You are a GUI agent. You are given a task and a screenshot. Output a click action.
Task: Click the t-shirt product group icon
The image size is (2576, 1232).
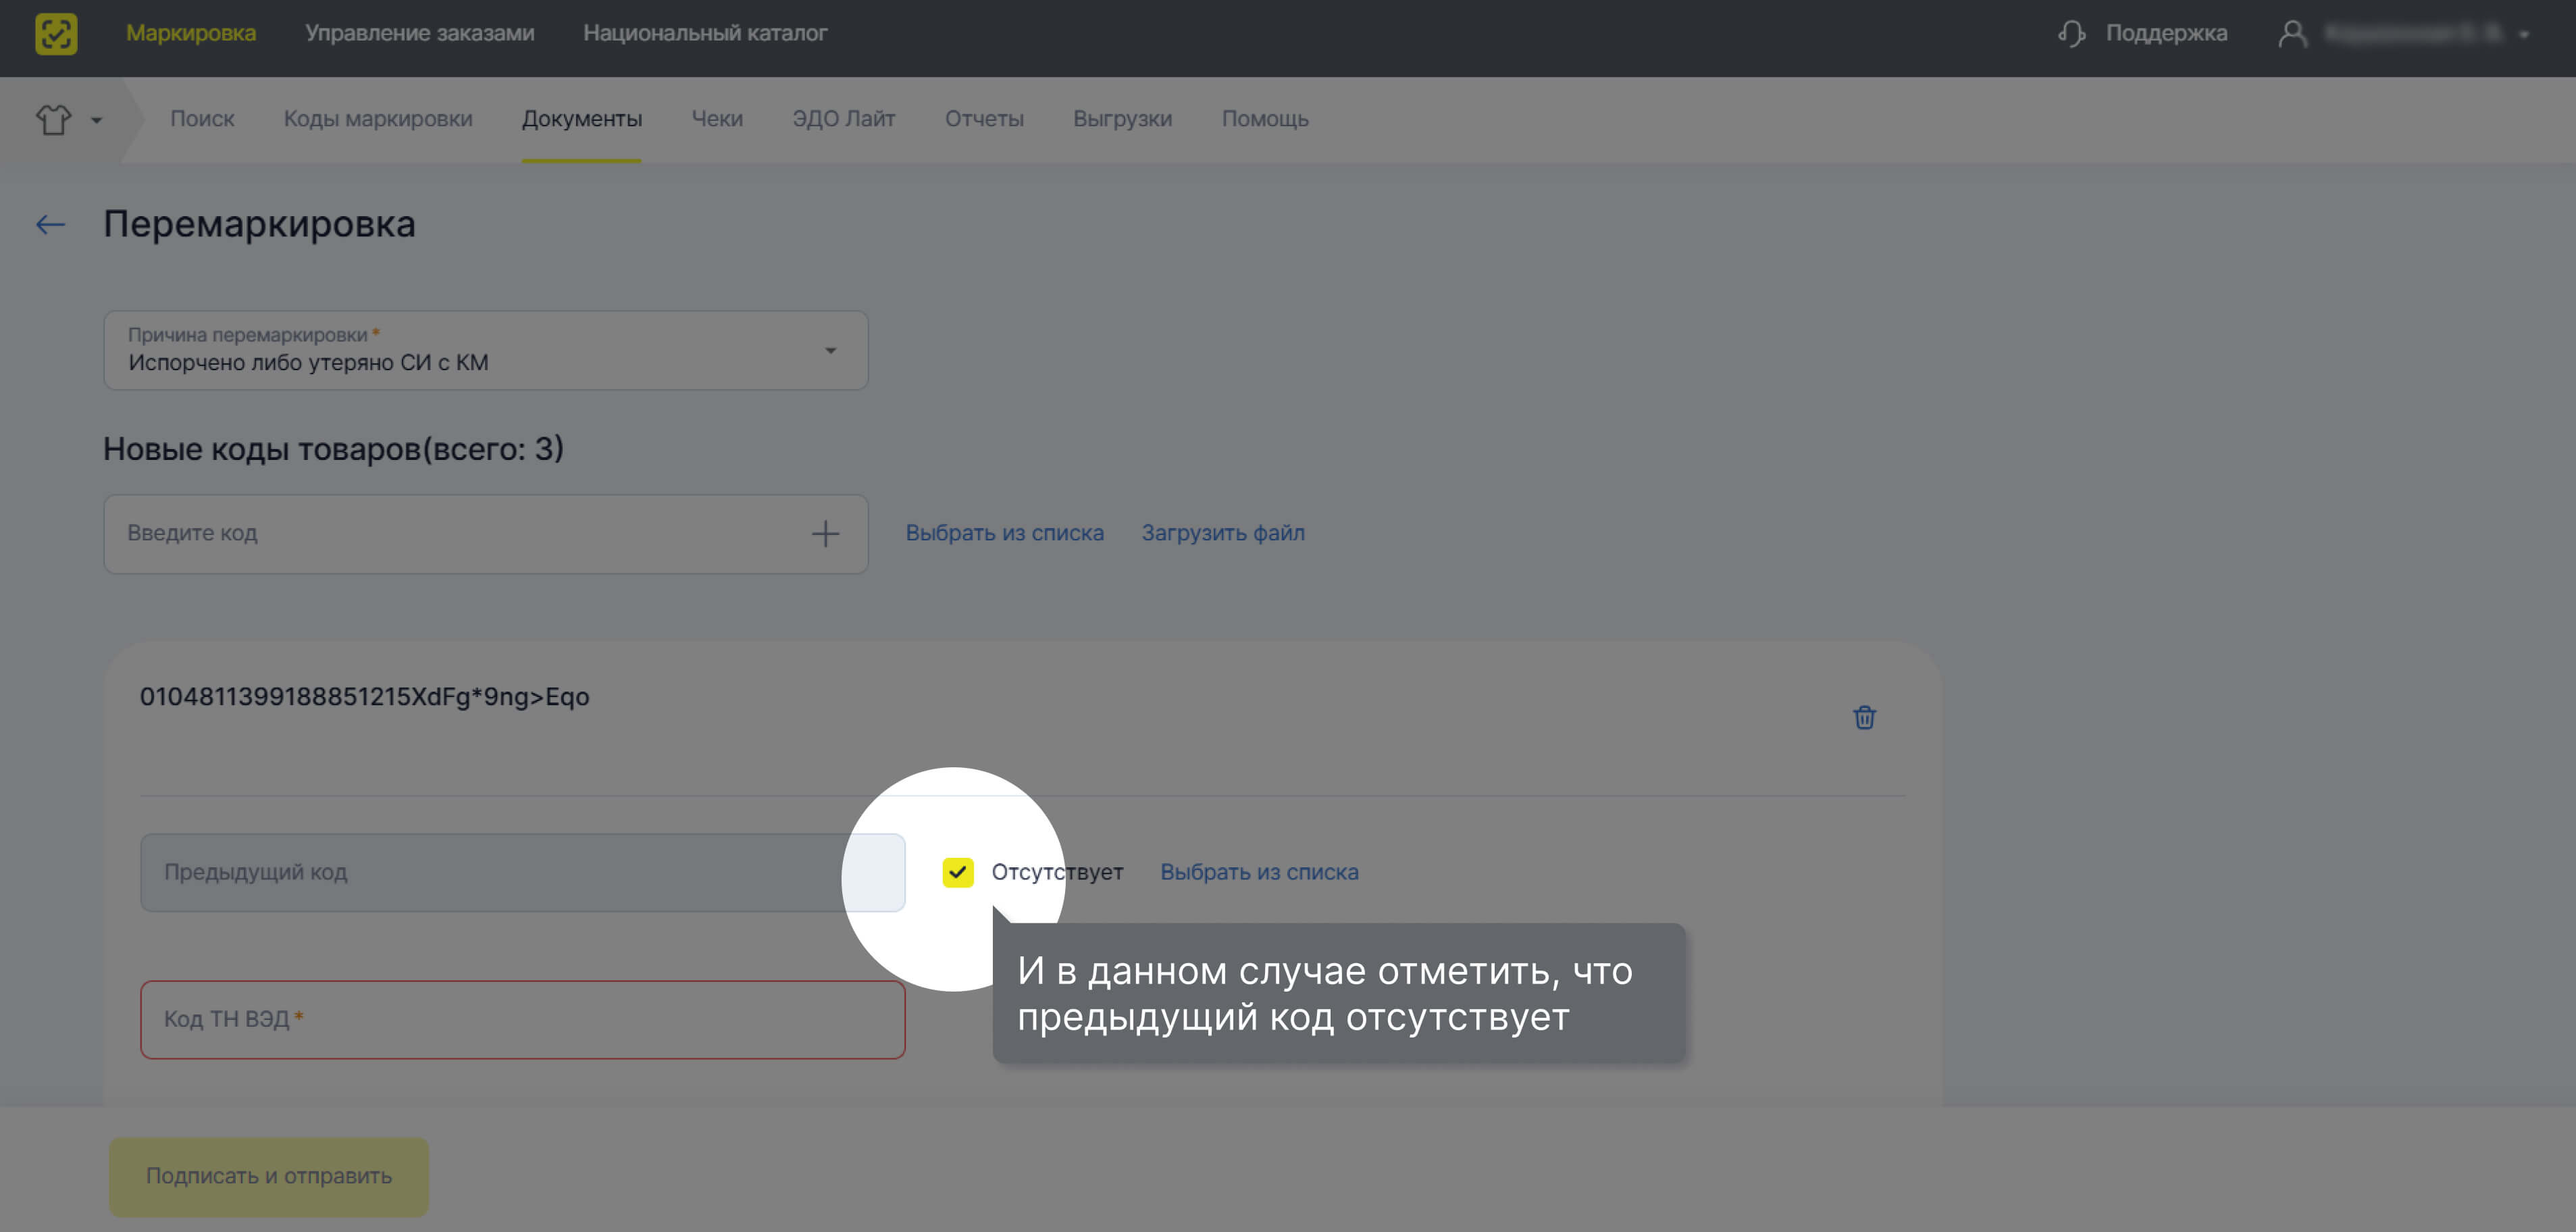[x=54, y=120]
